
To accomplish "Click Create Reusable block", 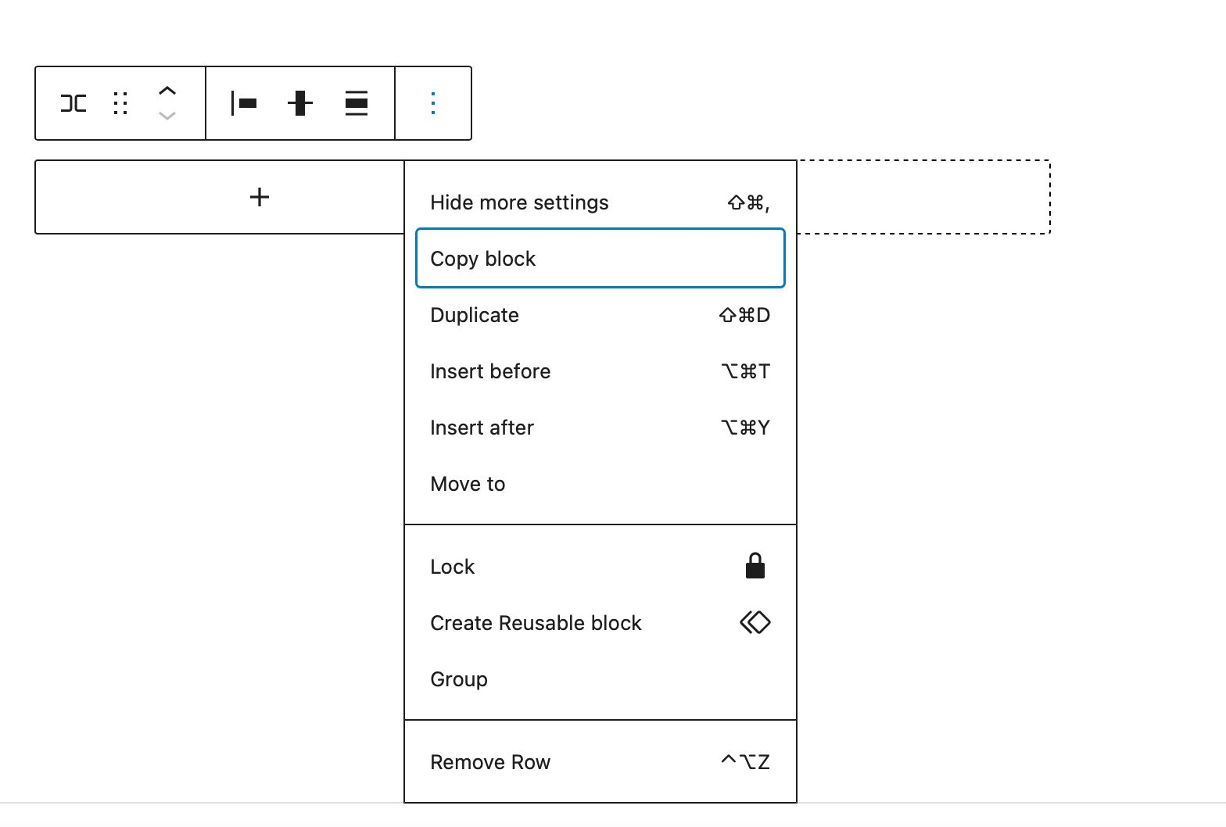I will pos(600,623).
